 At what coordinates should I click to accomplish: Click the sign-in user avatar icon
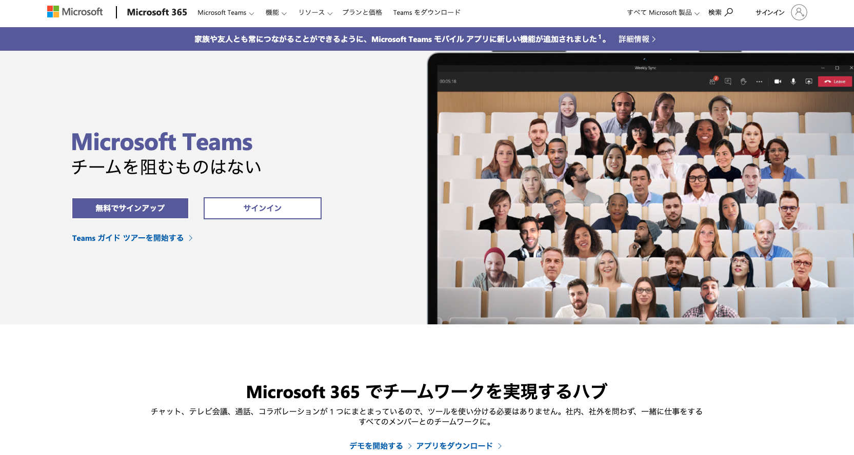[x=799, y=12]
